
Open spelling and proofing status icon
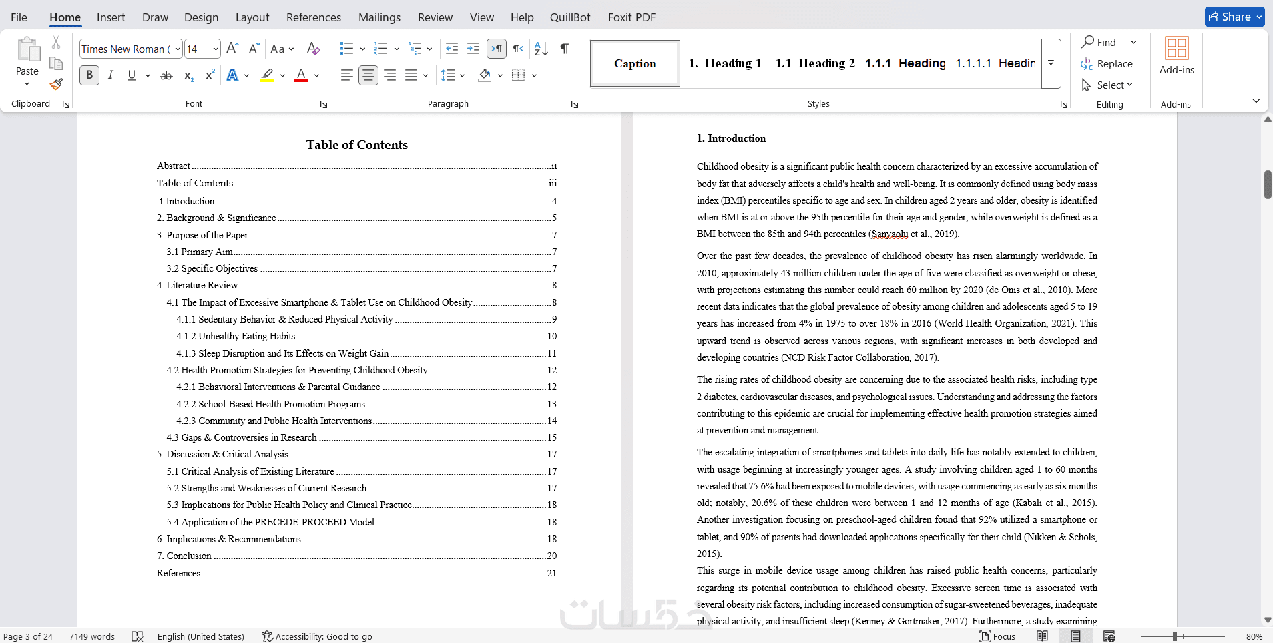pyautogui.click(x=138, y=636)
